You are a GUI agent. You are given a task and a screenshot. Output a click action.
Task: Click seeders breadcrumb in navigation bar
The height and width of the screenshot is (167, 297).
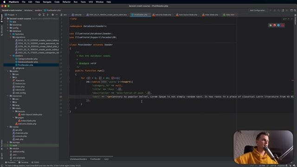click(x=38, y=10)
